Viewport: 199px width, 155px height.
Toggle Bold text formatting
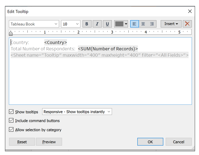(x=87, y=24)
